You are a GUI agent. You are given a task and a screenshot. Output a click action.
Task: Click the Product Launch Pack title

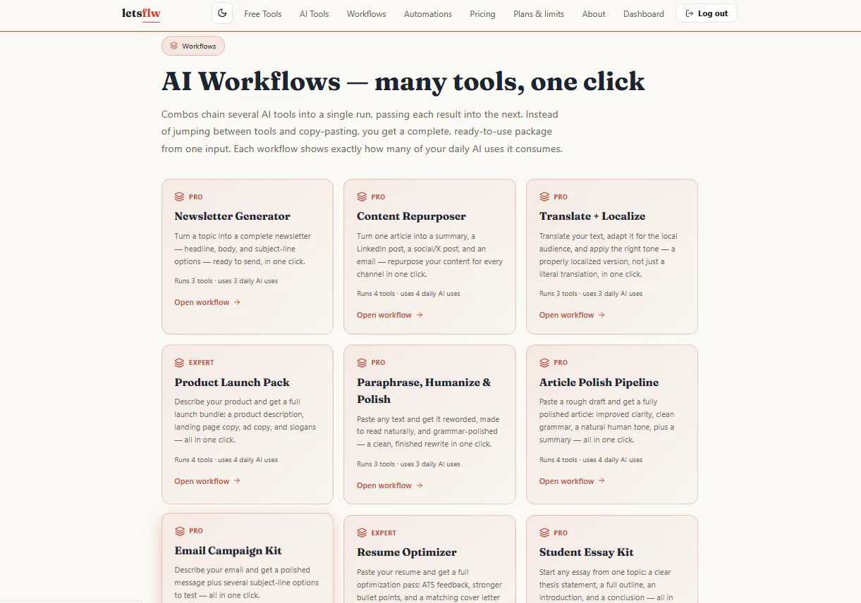[x=232, y=383]
